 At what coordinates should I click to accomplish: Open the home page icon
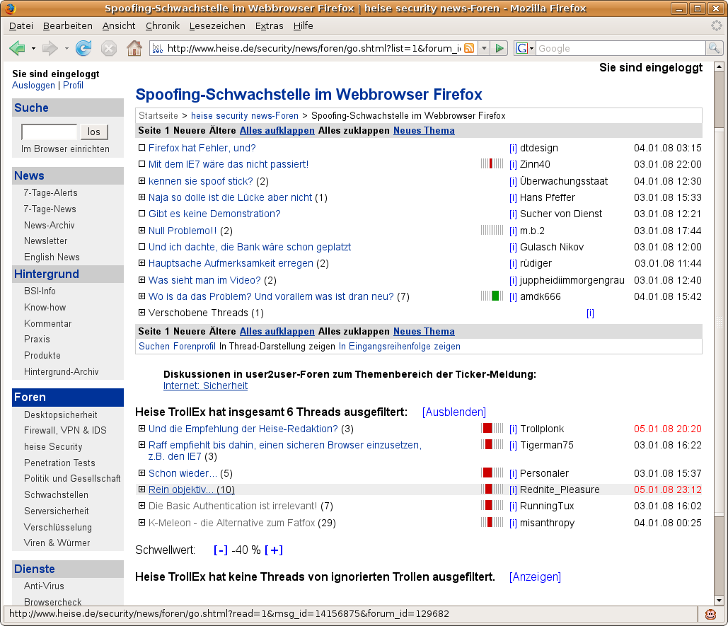(x=134, y=48)
